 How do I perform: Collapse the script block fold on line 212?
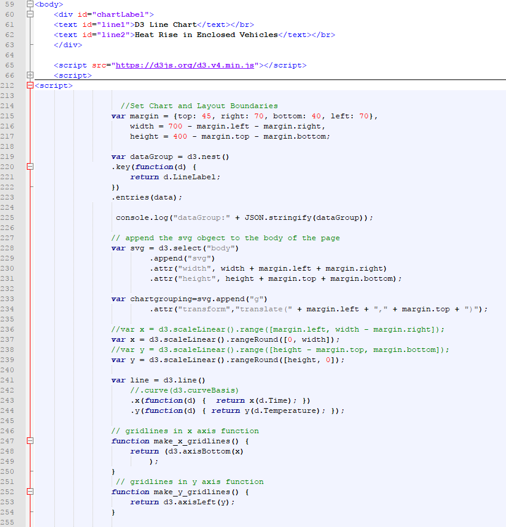pyautogui.click(x=30, y=85)
